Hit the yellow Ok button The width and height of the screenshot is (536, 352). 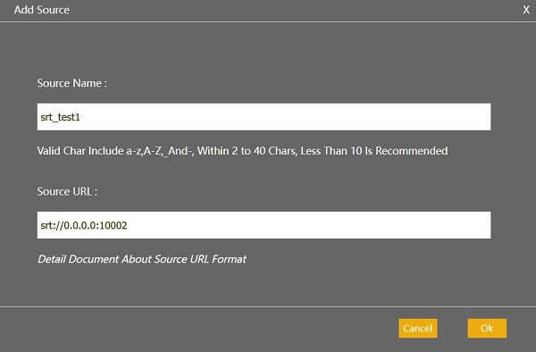487,329
